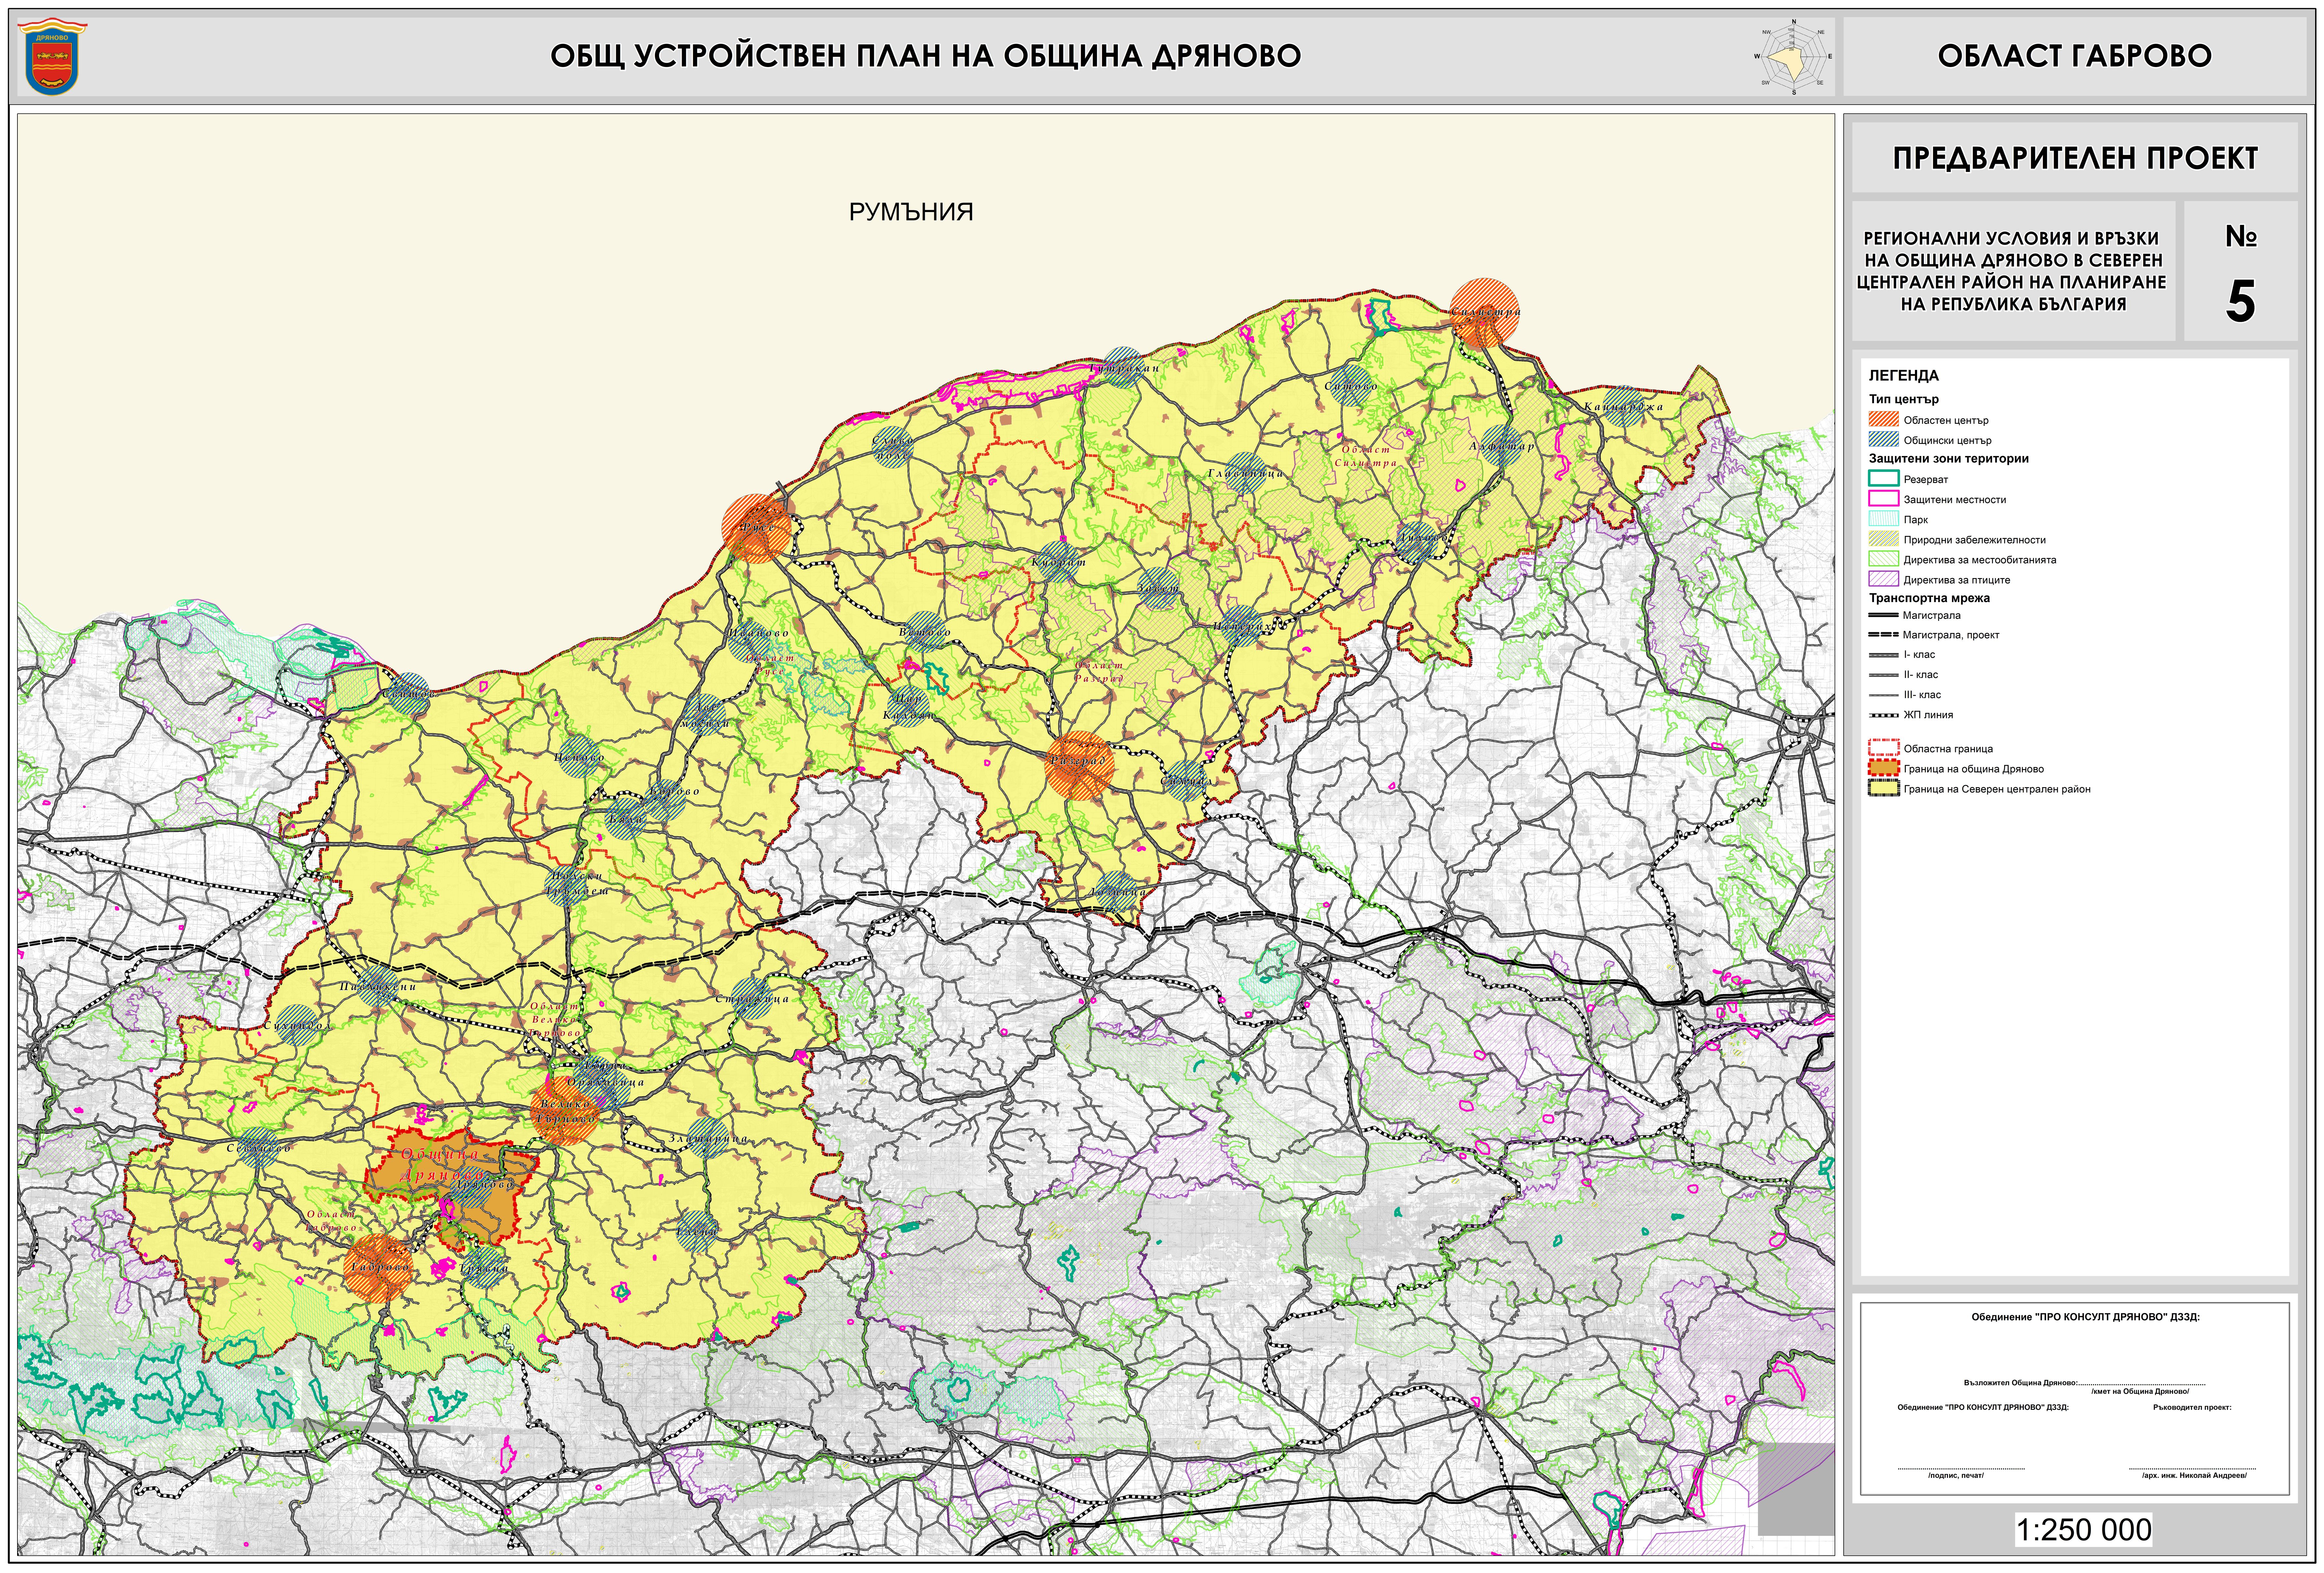Screen dimensions: 2324x1573
Task: Click the blue Ценово municipal center marker
Action: [x=579, y=757]
